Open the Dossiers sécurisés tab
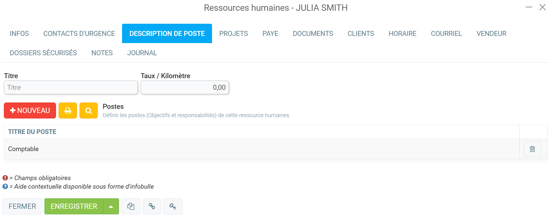This screenshot has height=216, width=550. point(43,53)
